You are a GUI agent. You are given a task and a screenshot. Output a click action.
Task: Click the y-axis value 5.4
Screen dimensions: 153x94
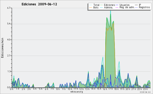tap(9, 24)
